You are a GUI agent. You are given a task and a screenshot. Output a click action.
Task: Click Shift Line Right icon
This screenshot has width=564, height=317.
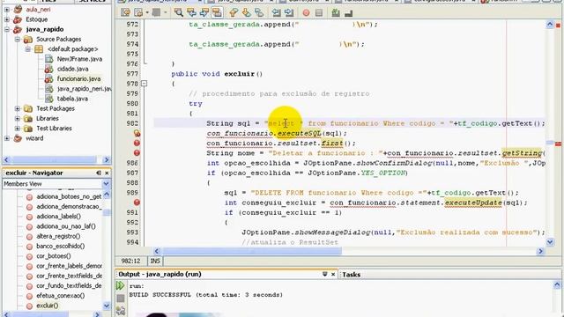[x=289, y=13]
